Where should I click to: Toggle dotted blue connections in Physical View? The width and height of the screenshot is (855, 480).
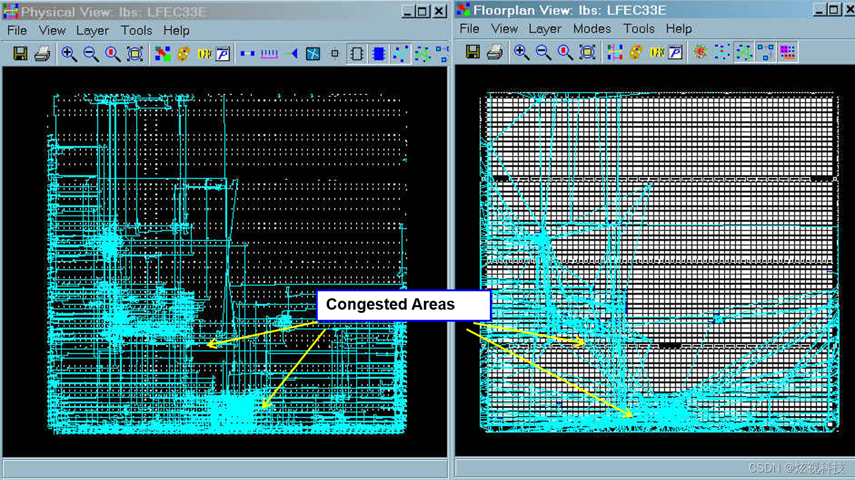click(400, 54)
